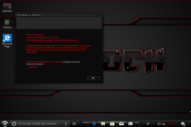Open the Start menu orb

pyautogui.click(x=5, y=124)
